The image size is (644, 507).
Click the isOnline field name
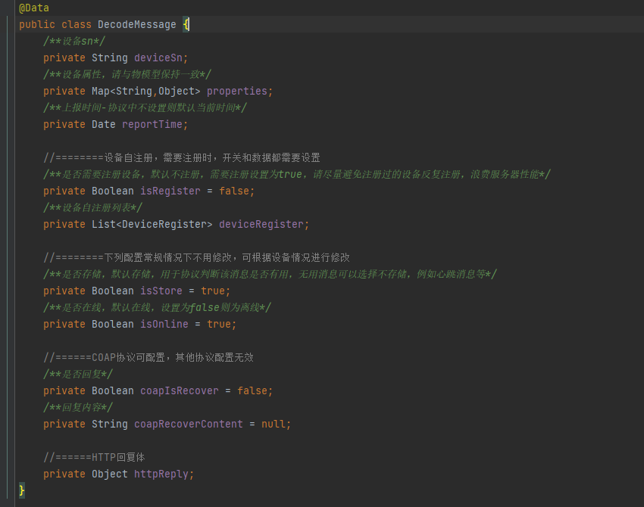click(x=164, y=324)
